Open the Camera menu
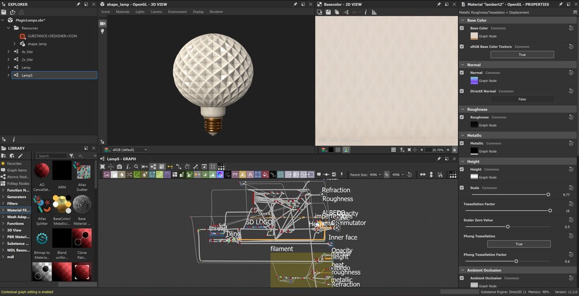The width and height of the screenshot is (579, 296). [156, 12]
